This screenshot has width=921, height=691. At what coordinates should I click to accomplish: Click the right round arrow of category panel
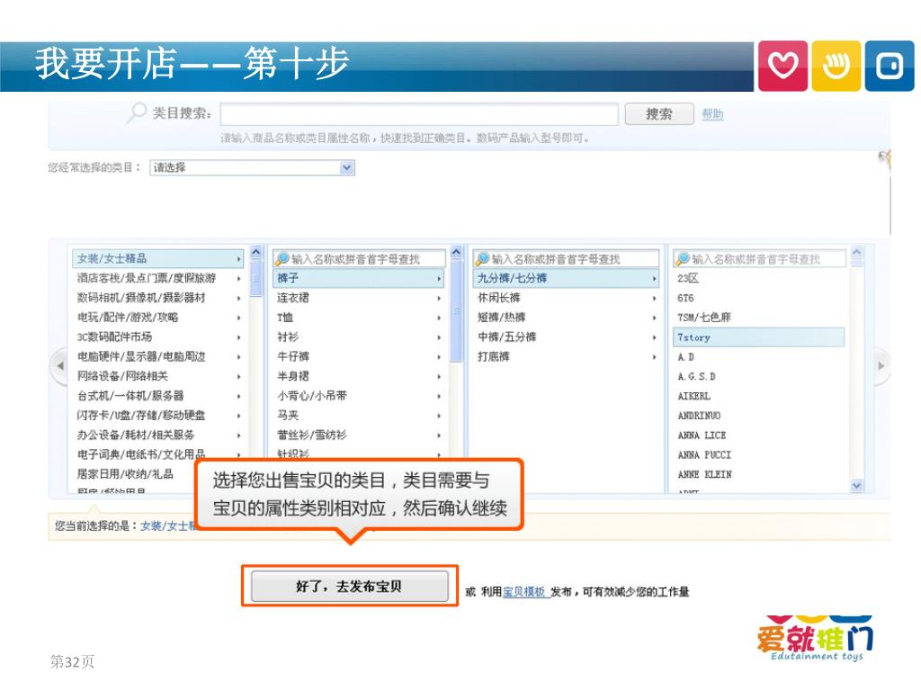(881, 365)
